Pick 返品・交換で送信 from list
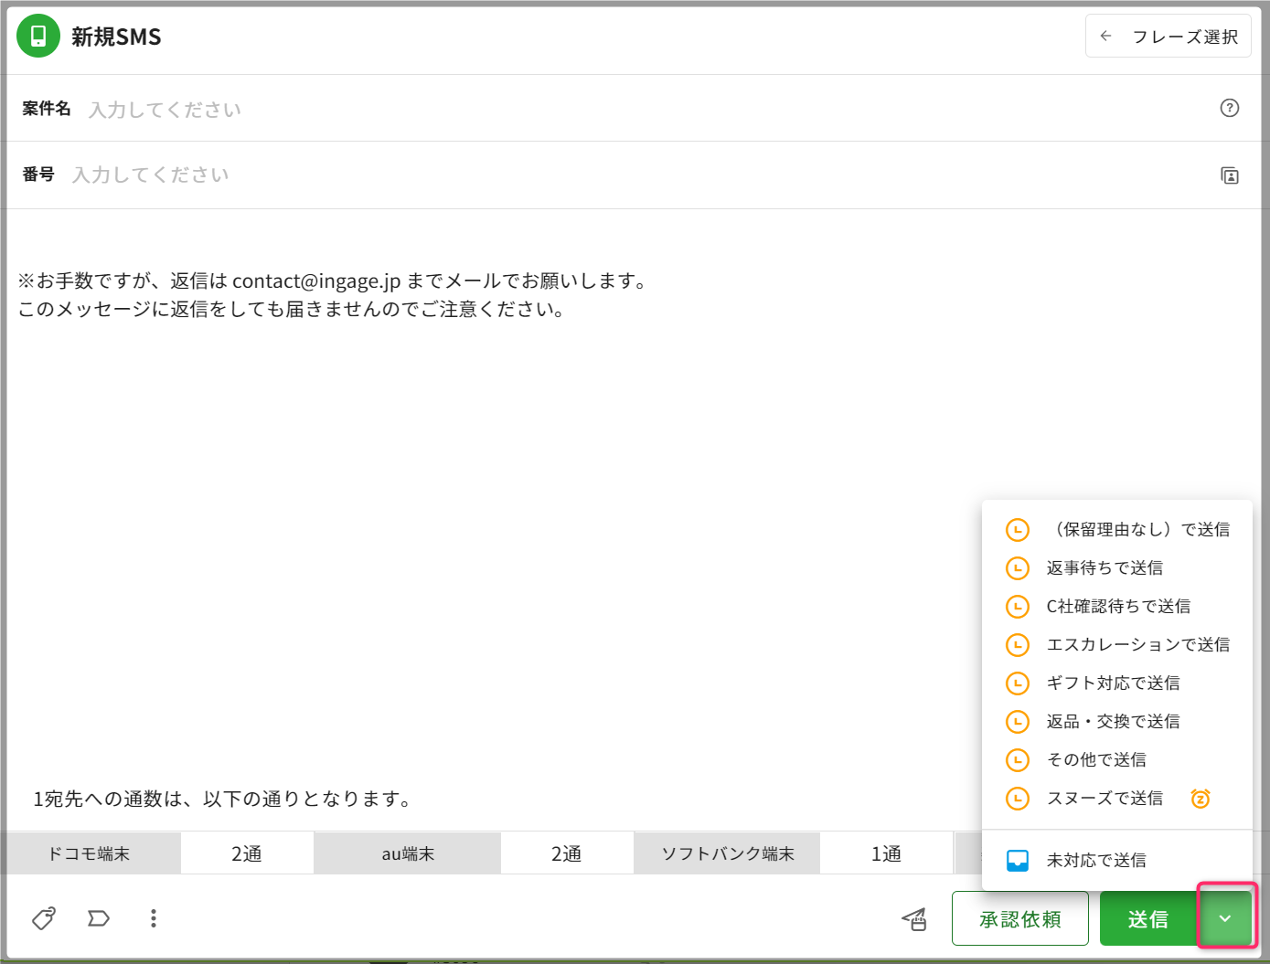 1113,722
